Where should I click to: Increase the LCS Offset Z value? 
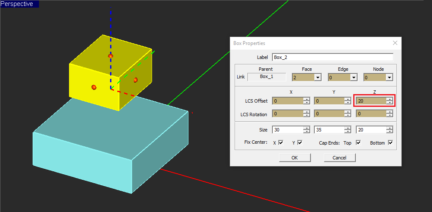tap(390, 99)
